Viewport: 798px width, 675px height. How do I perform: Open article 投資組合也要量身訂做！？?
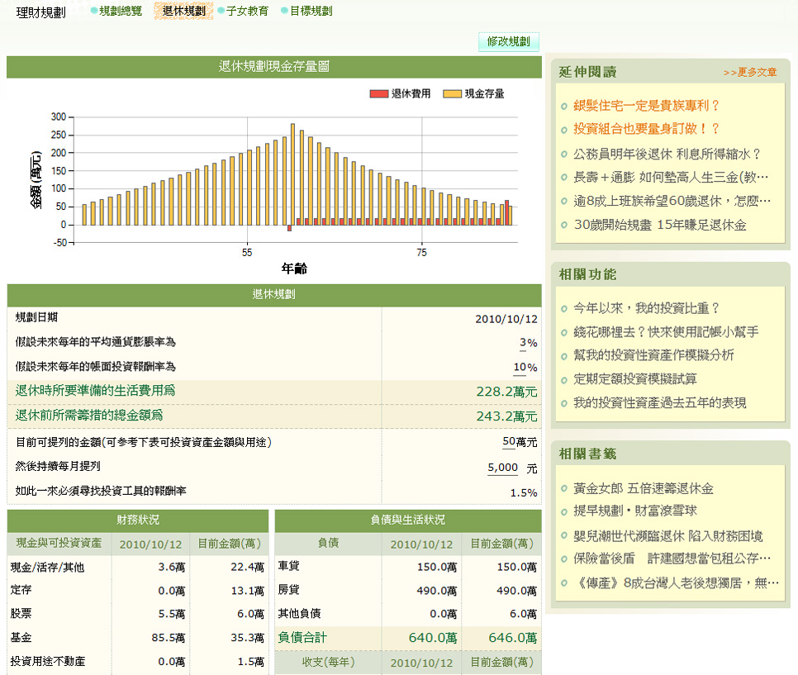647,130
